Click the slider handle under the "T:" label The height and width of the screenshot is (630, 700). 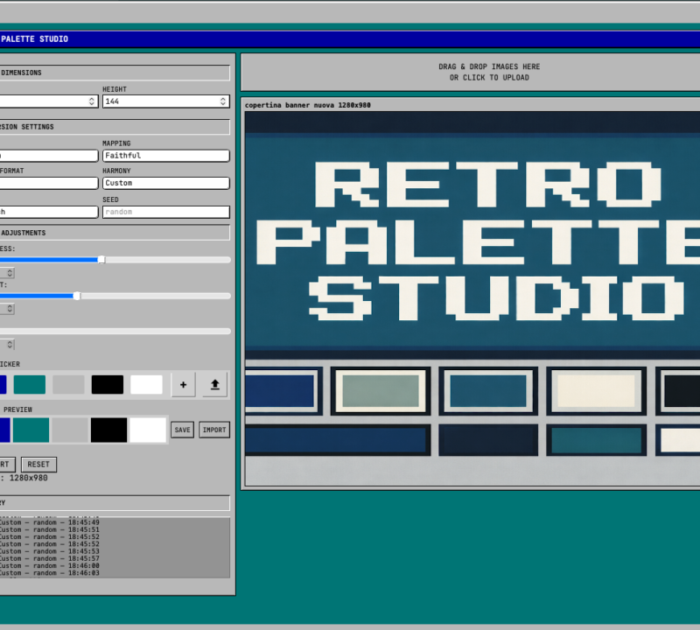coord(77,296)
